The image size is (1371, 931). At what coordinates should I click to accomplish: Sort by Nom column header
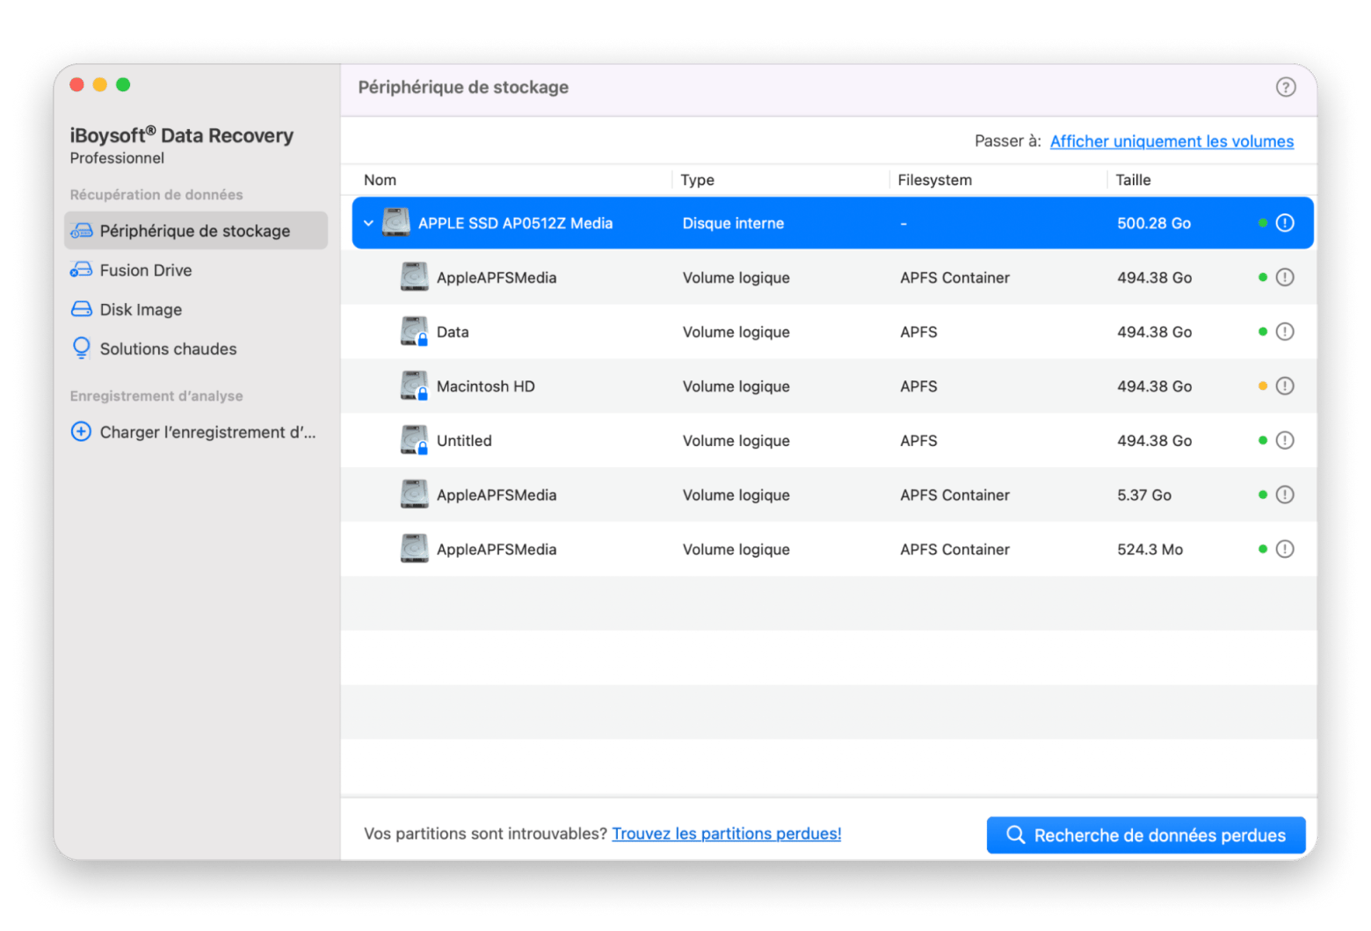pos(380,180)
